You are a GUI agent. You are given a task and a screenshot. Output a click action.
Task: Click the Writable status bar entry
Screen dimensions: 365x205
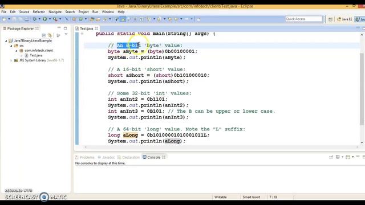click(221, 197)
